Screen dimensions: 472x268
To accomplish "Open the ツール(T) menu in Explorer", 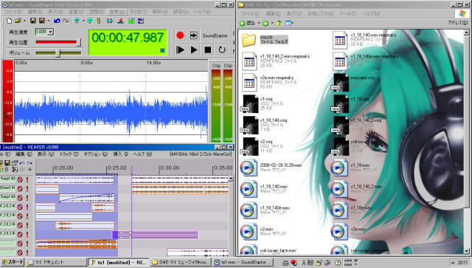I will tap(347, 14).
